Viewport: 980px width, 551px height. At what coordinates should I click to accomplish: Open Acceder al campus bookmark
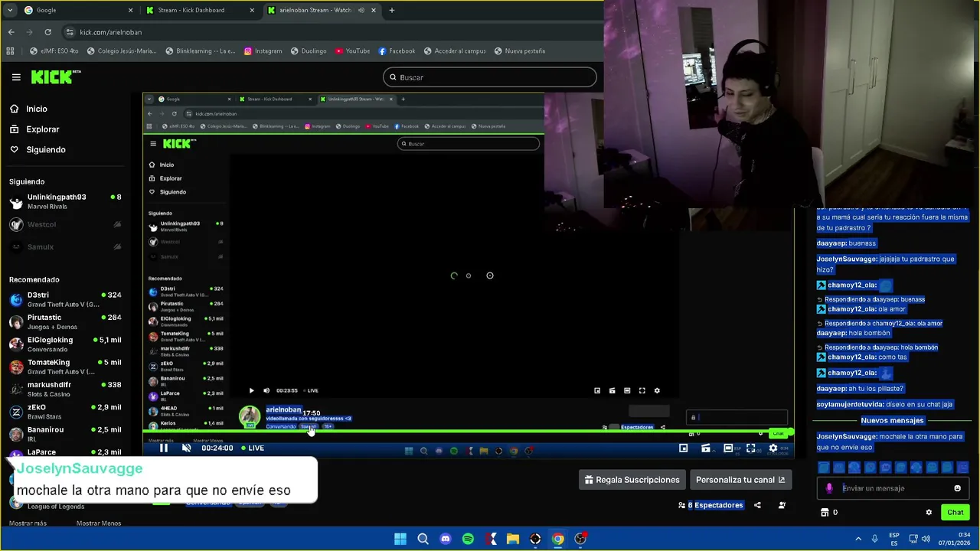pos(454,51)
